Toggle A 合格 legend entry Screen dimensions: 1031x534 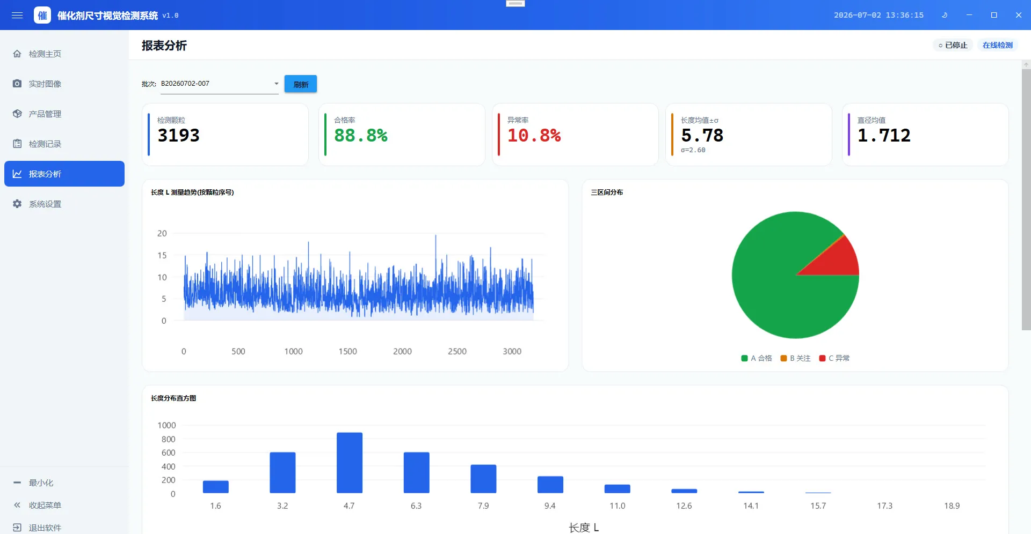click(x=756, y=358)
